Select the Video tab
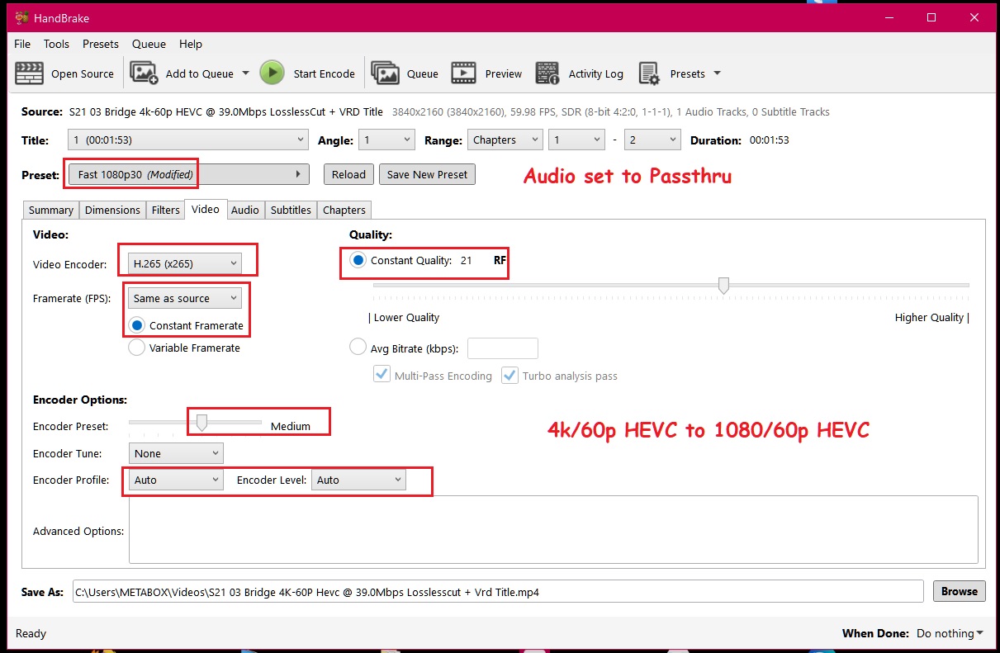The image size is (1000, 653). point(205,209)
